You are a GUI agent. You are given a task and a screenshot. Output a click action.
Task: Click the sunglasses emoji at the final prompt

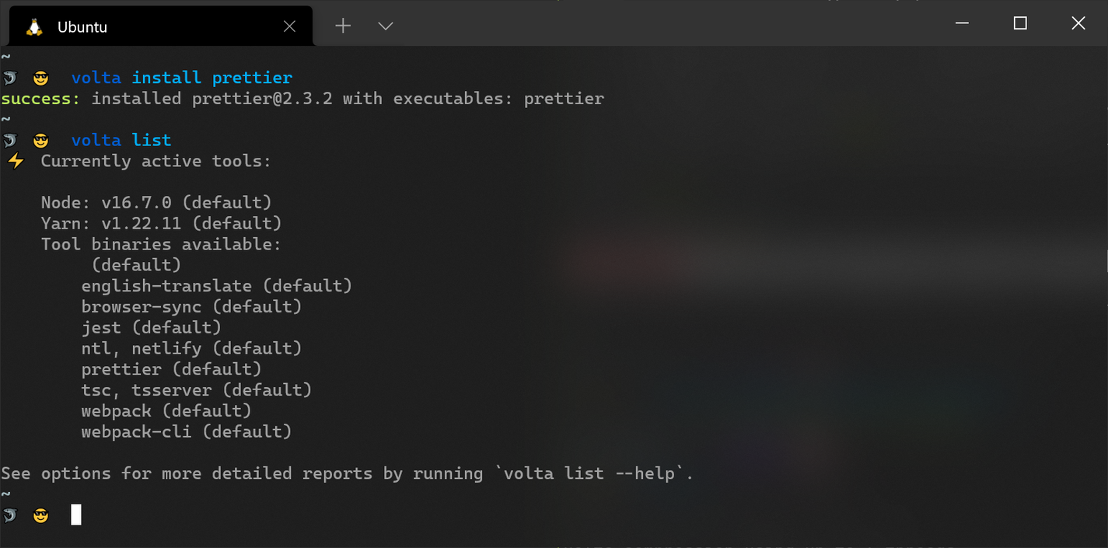click(40, 515)
